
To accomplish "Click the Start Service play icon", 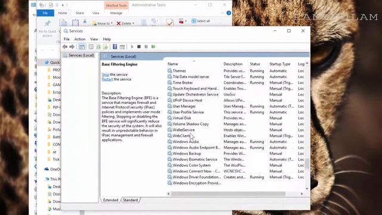I will [132, 47].
